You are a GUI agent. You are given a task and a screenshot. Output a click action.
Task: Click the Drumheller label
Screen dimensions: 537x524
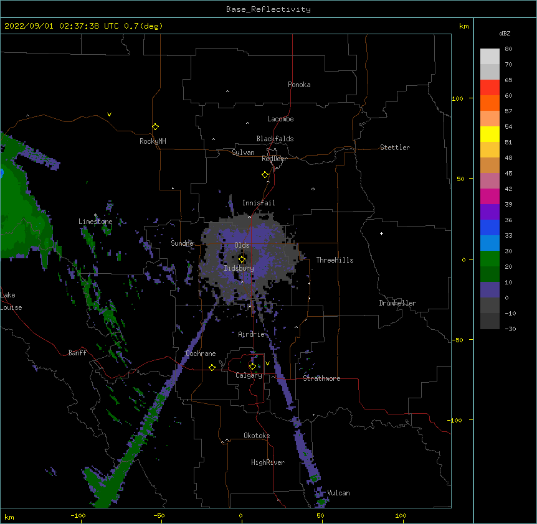pos(397,303)
